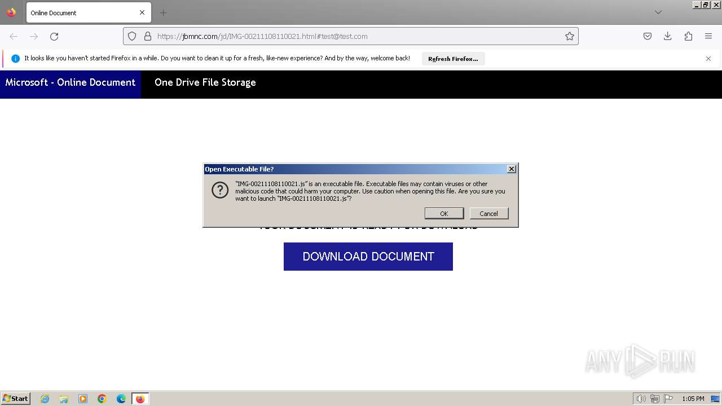
Task: Click the info icon in notification bar
Action: pyautogui.click(x=15, y=59)
